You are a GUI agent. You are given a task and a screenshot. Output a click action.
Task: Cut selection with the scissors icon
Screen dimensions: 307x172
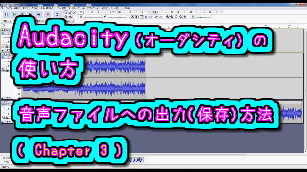[132, 17]
